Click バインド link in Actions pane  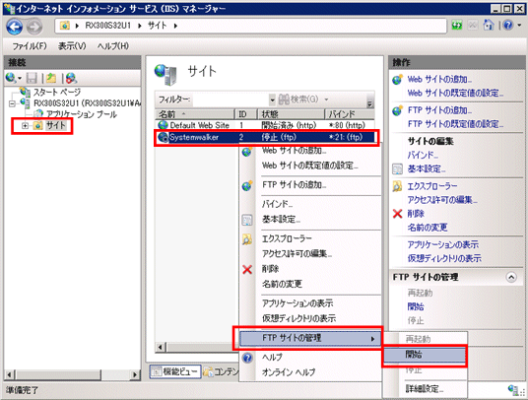coord(423,155)
